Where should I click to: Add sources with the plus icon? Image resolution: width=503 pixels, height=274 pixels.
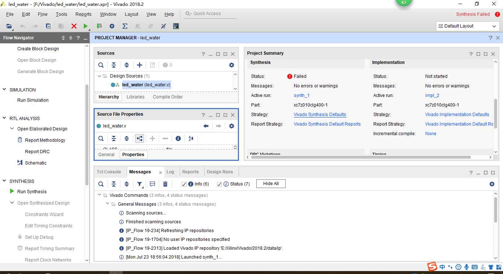coord(140,65)
